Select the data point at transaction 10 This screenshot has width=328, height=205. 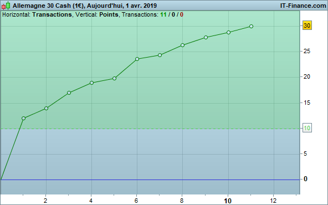pyautogui.click(x=229, y=33)
